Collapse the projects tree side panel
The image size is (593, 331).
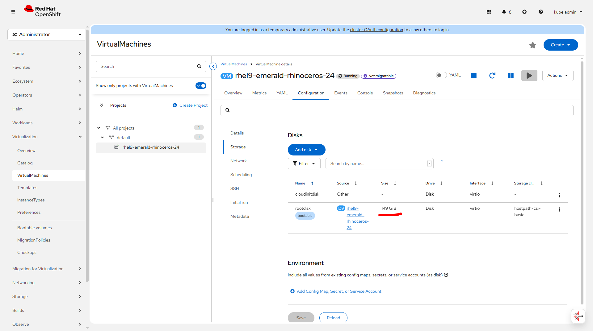click(213, 66)
